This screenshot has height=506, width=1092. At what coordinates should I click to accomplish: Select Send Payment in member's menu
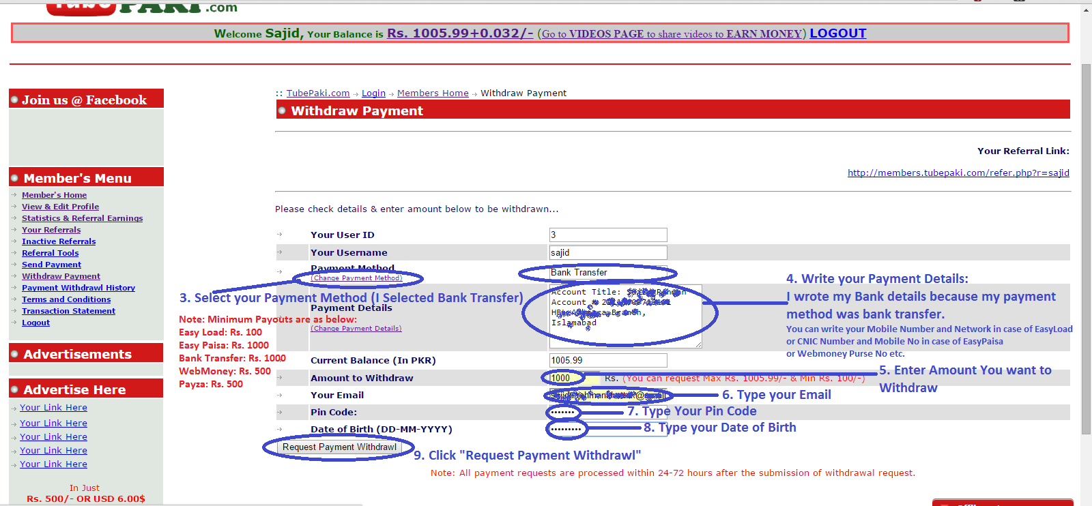point(51,265)
